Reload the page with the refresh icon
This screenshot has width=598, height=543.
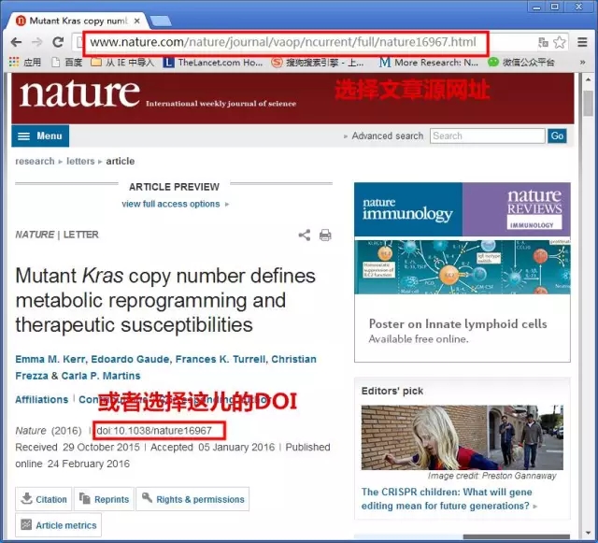(58, 42)
